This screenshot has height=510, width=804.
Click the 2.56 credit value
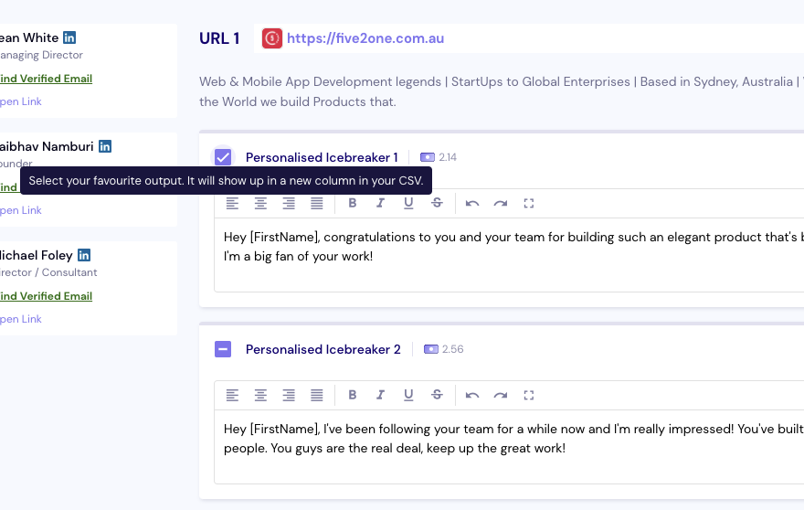[453, 349]
